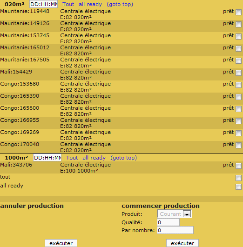Check the Congo:165390 row checkbox
This screenshot has width=243, height=247.
tap(238, 97)
